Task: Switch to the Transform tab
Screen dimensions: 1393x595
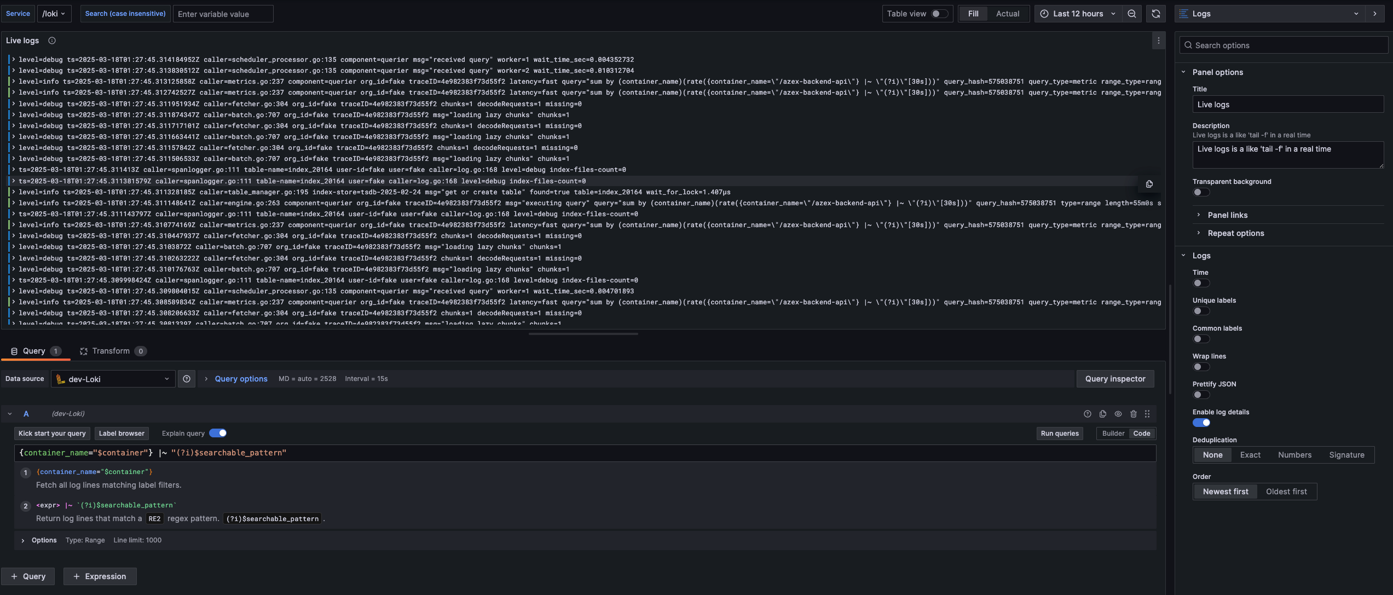Action: 113,351
